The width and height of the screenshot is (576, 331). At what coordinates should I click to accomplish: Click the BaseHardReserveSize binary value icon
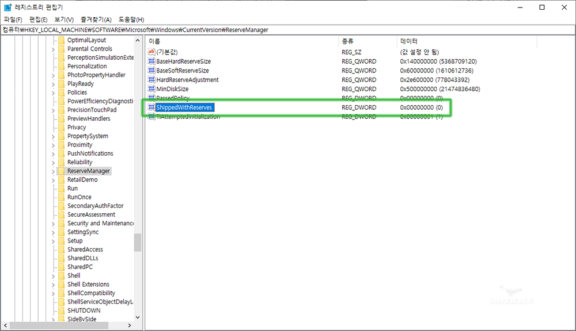(x=151, y=61)
